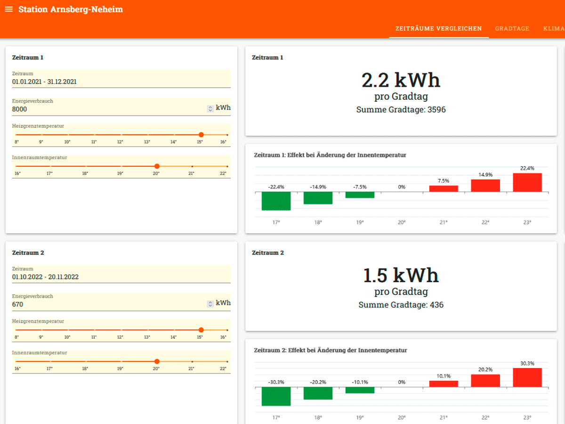Click the Zeitraum 1 kWh stepper arrows
This screenshot has width=565, height=424.
click(x=210, y=109)
